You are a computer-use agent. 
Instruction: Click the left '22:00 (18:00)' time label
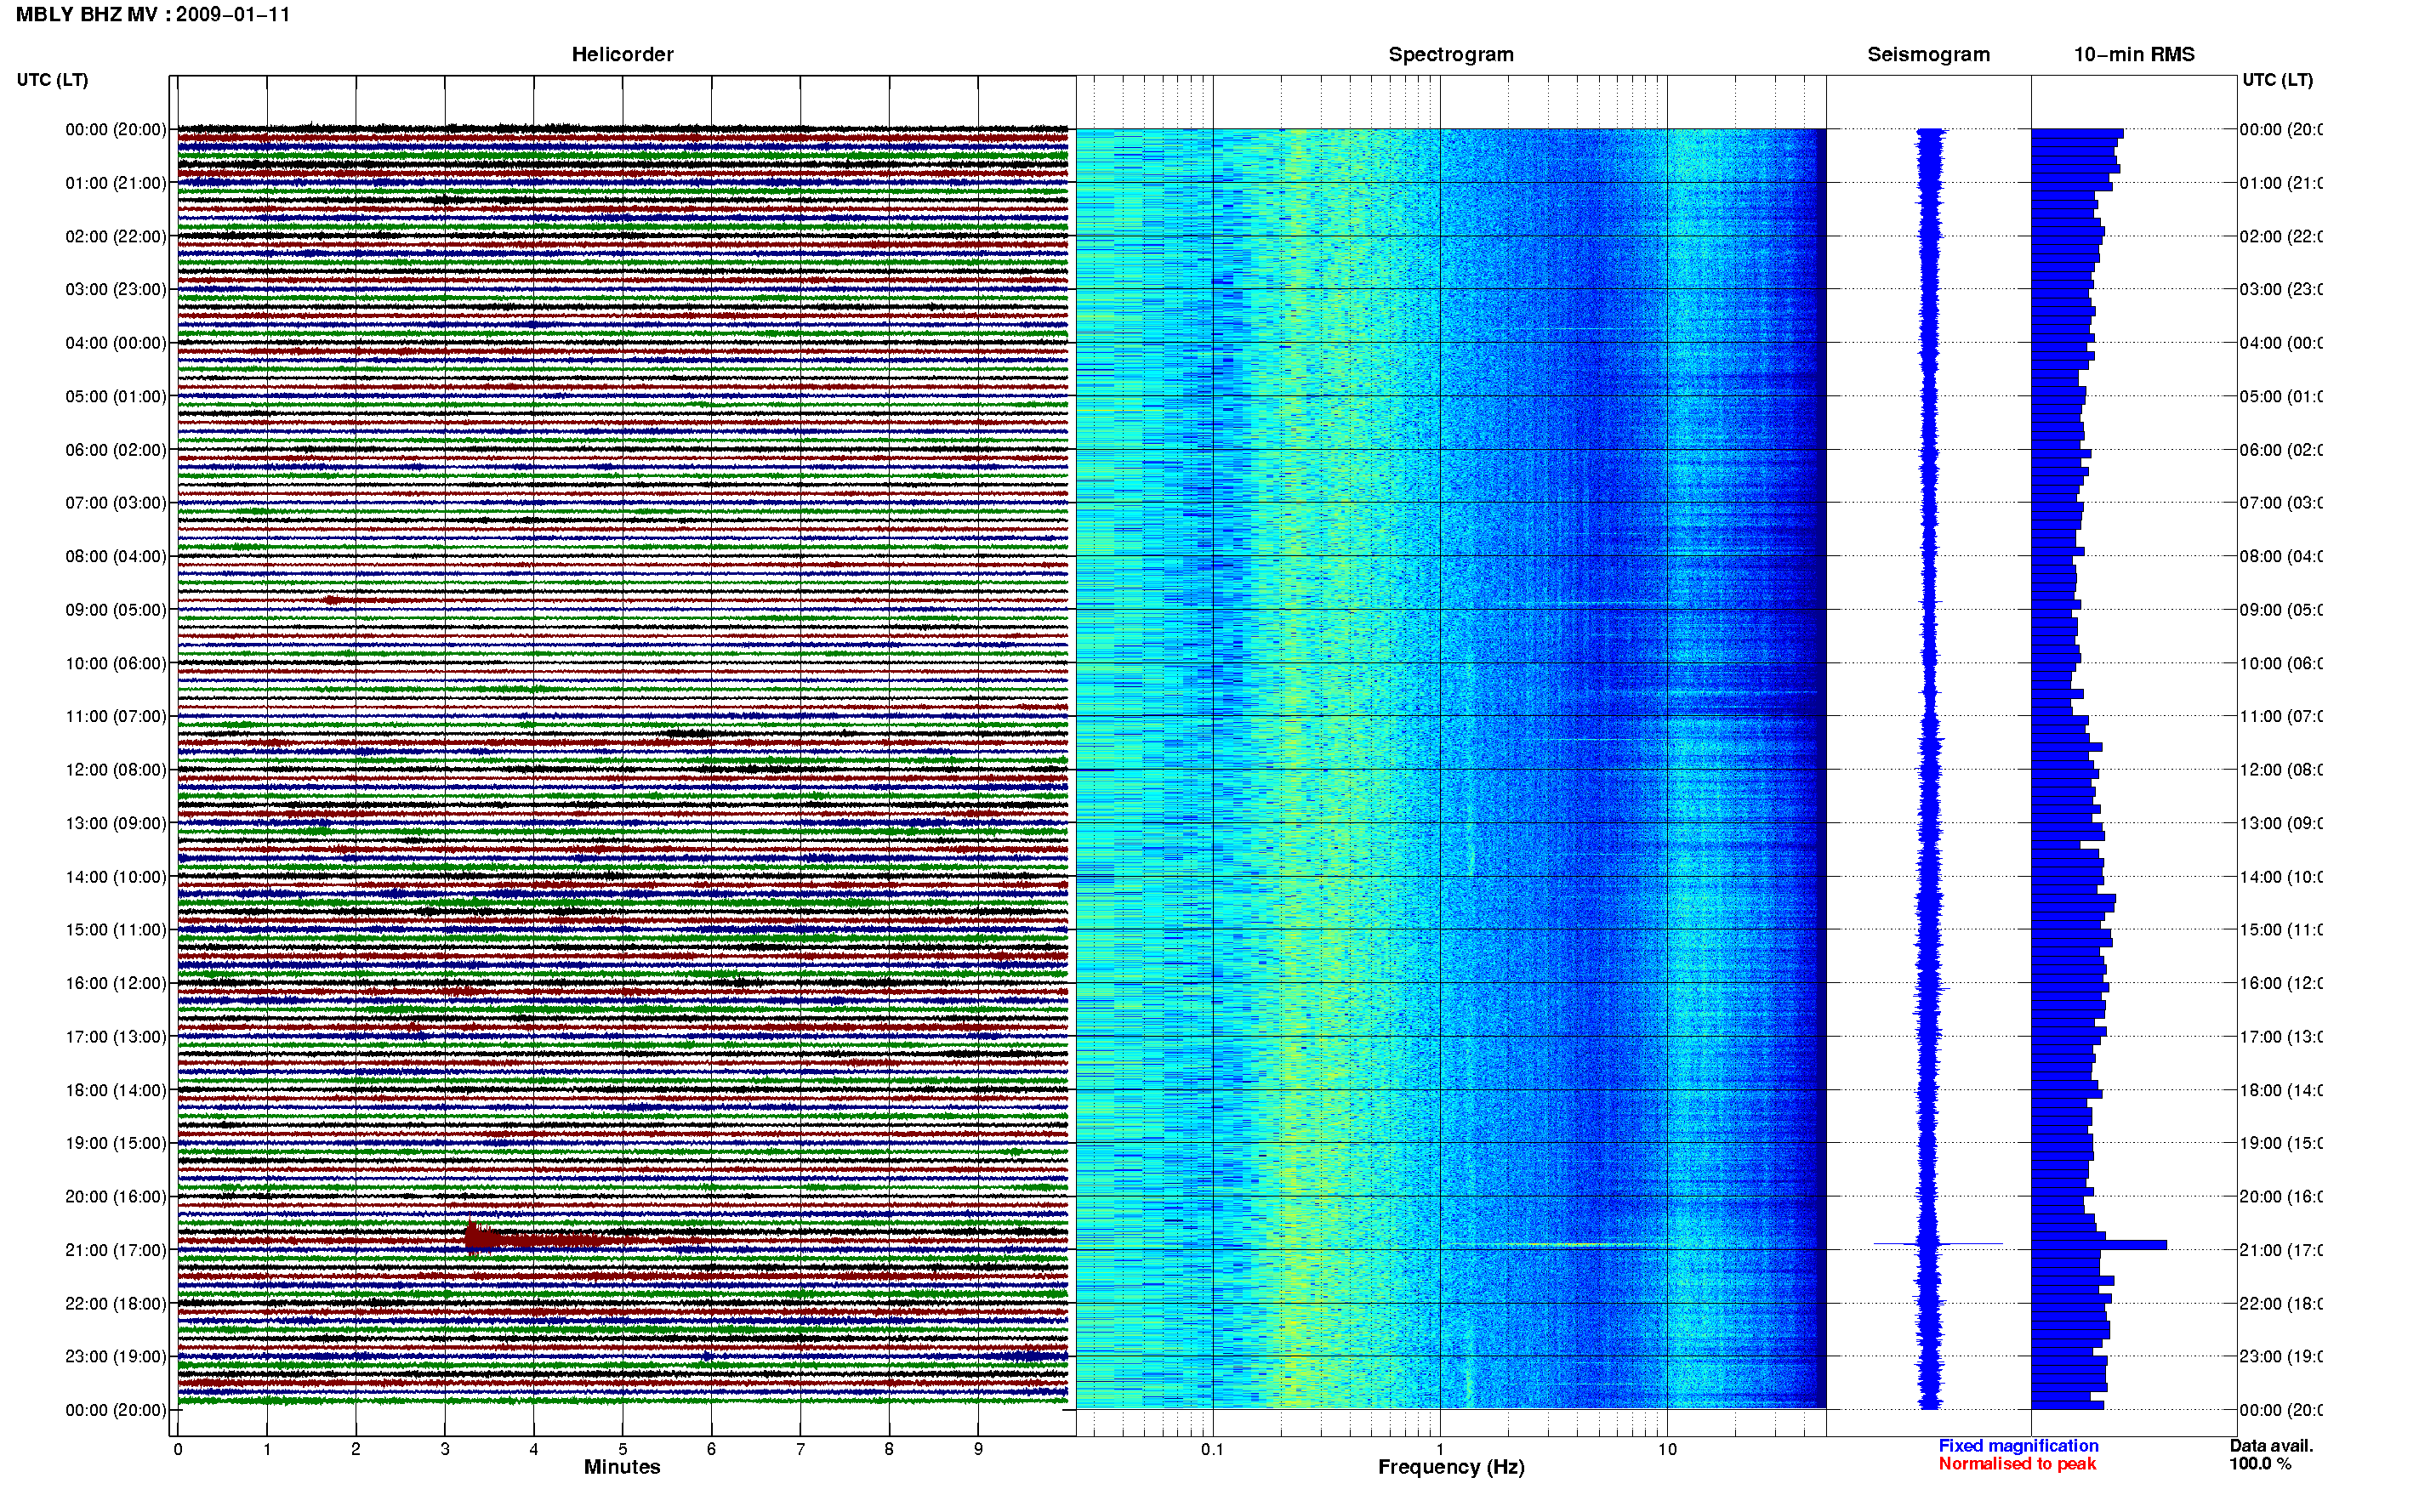[x=116, y=1303]
